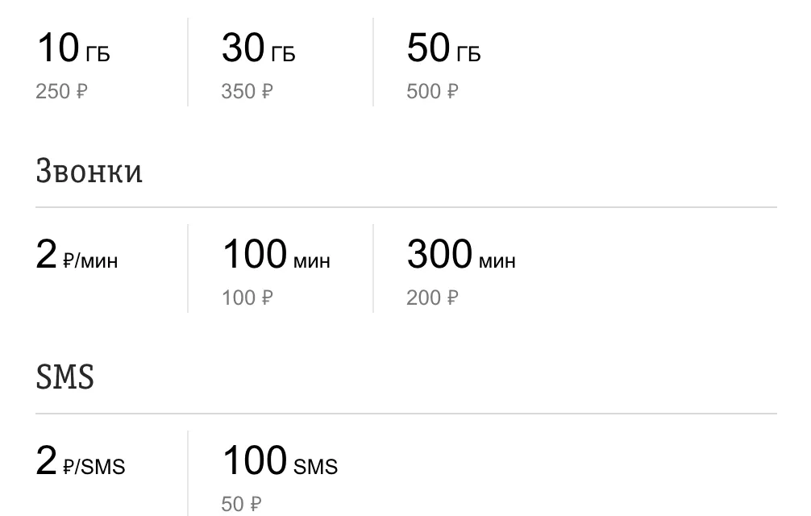
Task: Choose the 2 ₽/SMS pay-per-message option
Action: point(81,463)
